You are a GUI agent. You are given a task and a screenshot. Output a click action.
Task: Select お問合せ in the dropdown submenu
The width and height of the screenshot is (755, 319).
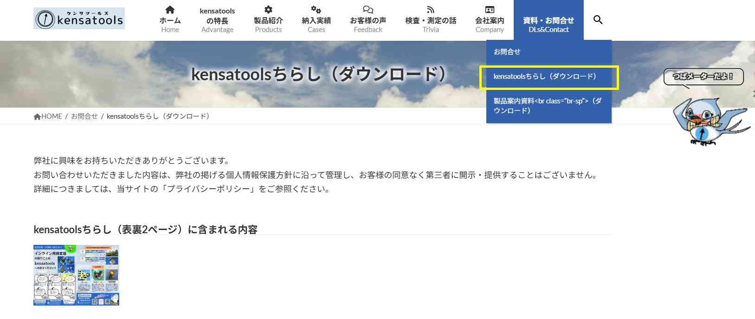[549, 52]
